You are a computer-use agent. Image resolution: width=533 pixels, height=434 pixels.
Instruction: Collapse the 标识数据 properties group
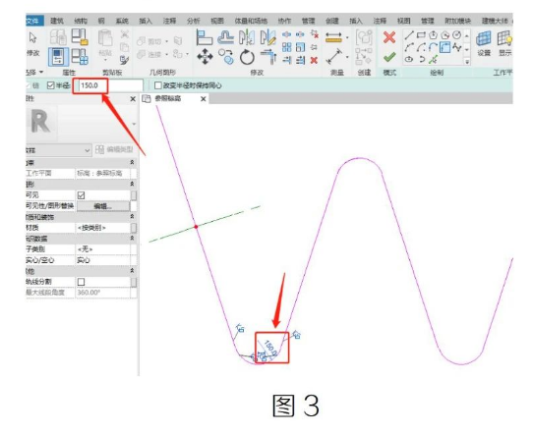coord(132,239)
